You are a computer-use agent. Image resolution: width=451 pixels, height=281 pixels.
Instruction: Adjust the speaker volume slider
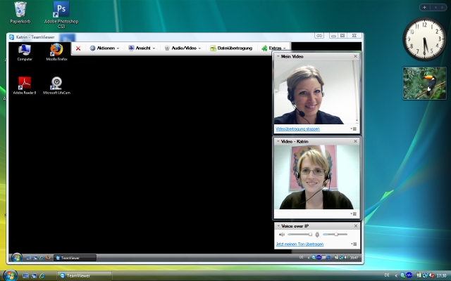[299, 235]
